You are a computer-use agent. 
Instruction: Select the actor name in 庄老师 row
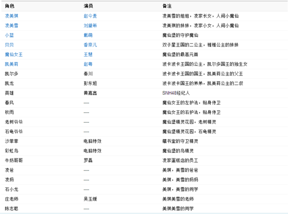[90, 199]
